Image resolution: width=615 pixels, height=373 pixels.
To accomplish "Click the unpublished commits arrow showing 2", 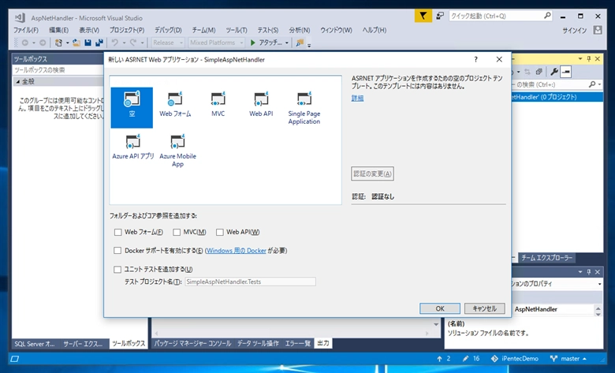I will [444, 359].
